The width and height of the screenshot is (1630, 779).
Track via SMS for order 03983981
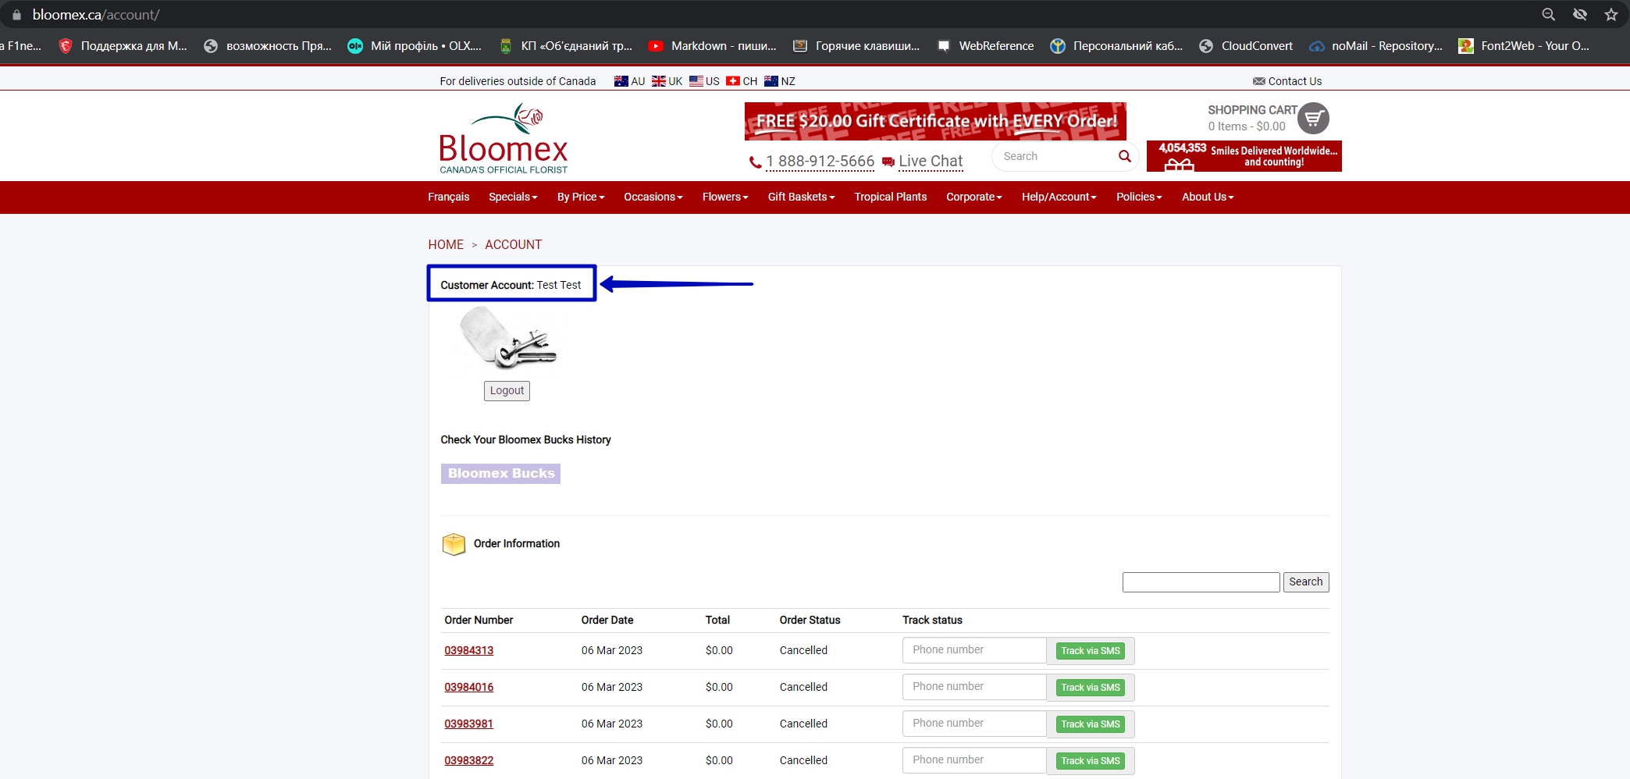tap(1091, 724)
